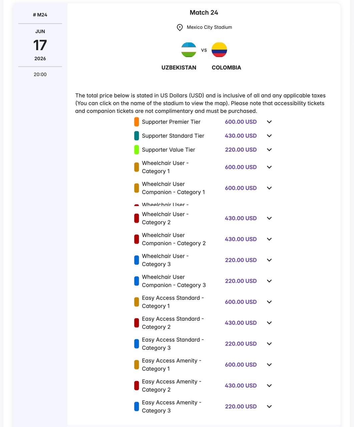The height and width of the screenshot is (427, 354).
Task: Select Easy Access Standard Category 1 label
Action: click(x=172, y=302)
